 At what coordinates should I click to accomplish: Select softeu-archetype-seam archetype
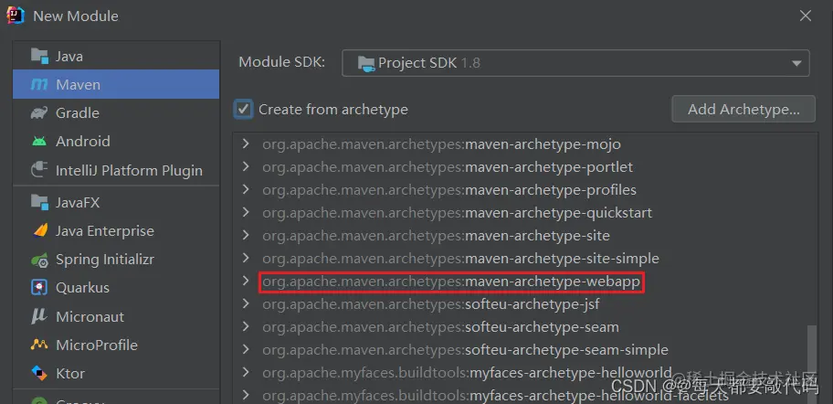(x=440, y=327)
